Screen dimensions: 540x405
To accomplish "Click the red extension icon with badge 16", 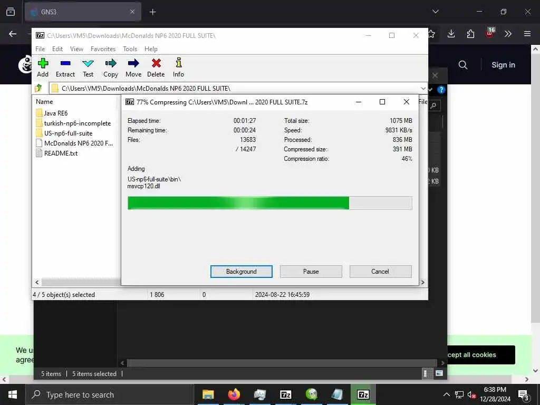I will (490, 33).
